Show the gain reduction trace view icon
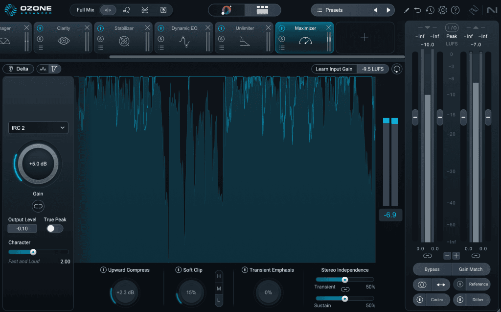 pos(54,69)
